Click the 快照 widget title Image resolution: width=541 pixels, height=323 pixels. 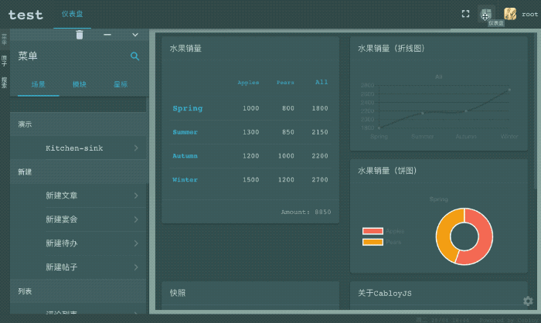click(178, 293)
